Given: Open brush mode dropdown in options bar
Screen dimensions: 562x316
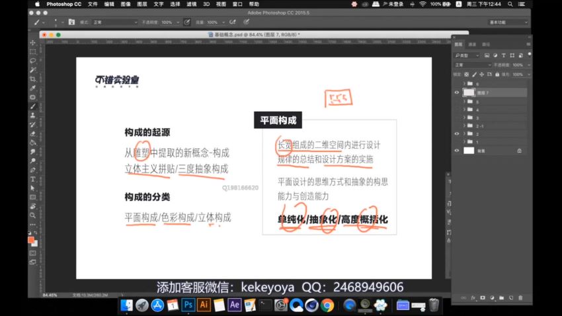Looking at the screenshot, I should click(x=115, y=22).
